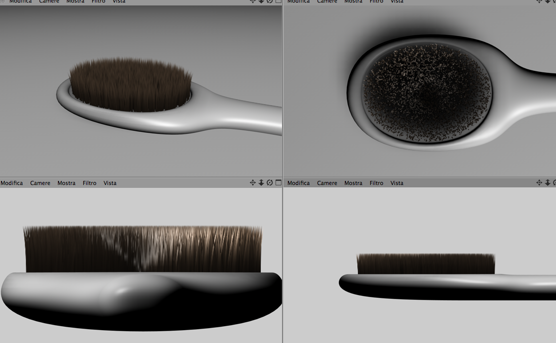Click the rotate icon of the bottom-right viewport

click(x=555, y=183)
